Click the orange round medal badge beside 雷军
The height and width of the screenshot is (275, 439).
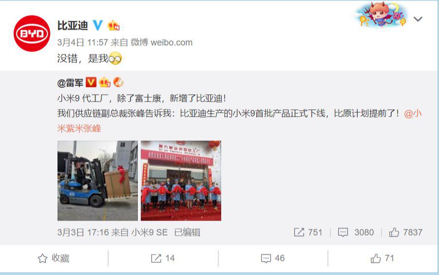click(118, 83)
